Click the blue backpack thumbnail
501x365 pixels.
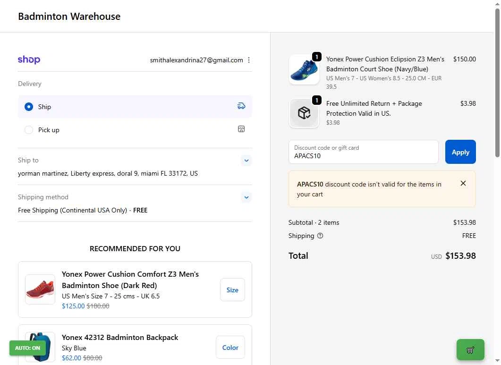(40, 347)
